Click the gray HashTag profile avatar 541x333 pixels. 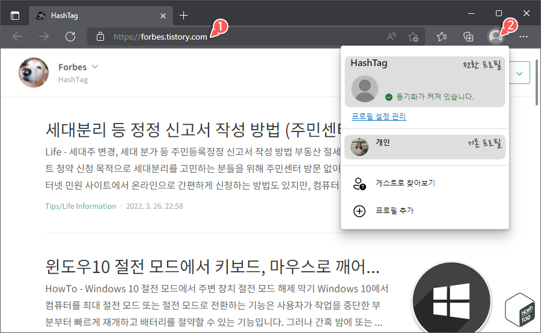pos(365,89)
